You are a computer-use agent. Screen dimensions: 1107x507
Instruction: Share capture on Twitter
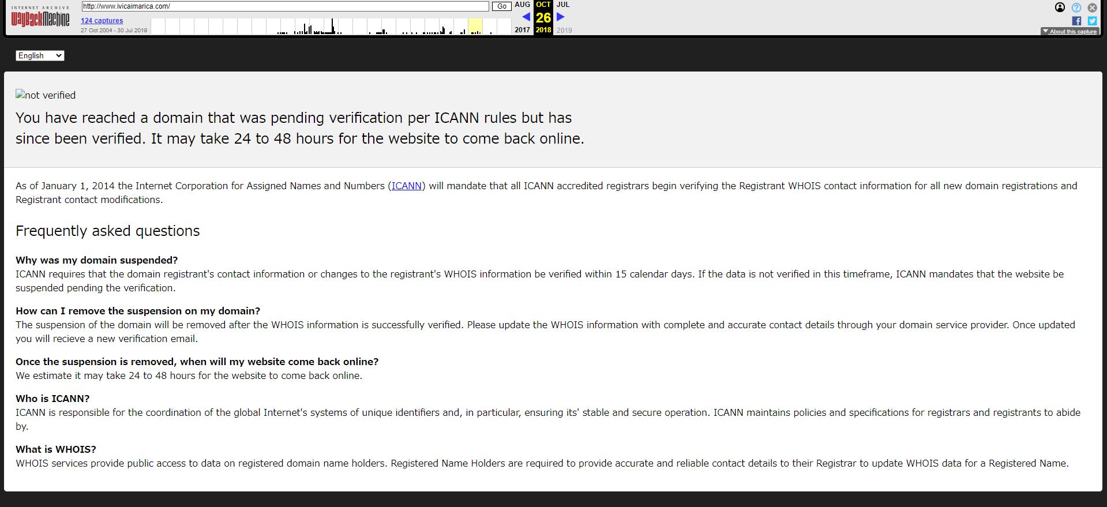1092,21
